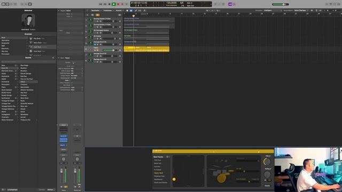Select Guitar category in Sounds list
This screenshot has height=192, width=342.
(10, 74)
